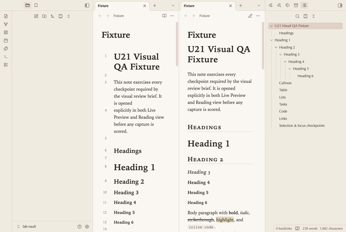Screen dimensions: 346x232
Task: Open tab list dropdown in right pane
Action: pos(259,5)
